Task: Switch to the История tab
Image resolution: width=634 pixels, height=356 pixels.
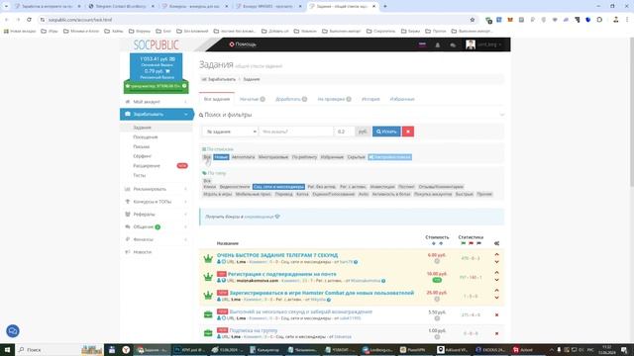Action: [370, 99]
